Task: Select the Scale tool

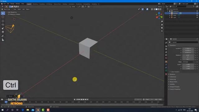Action: [3, 28]
